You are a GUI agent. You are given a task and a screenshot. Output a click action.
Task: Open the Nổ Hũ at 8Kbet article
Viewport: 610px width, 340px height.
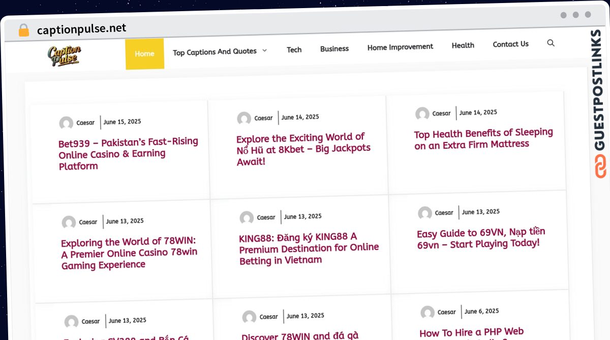[x=303, y=149]
